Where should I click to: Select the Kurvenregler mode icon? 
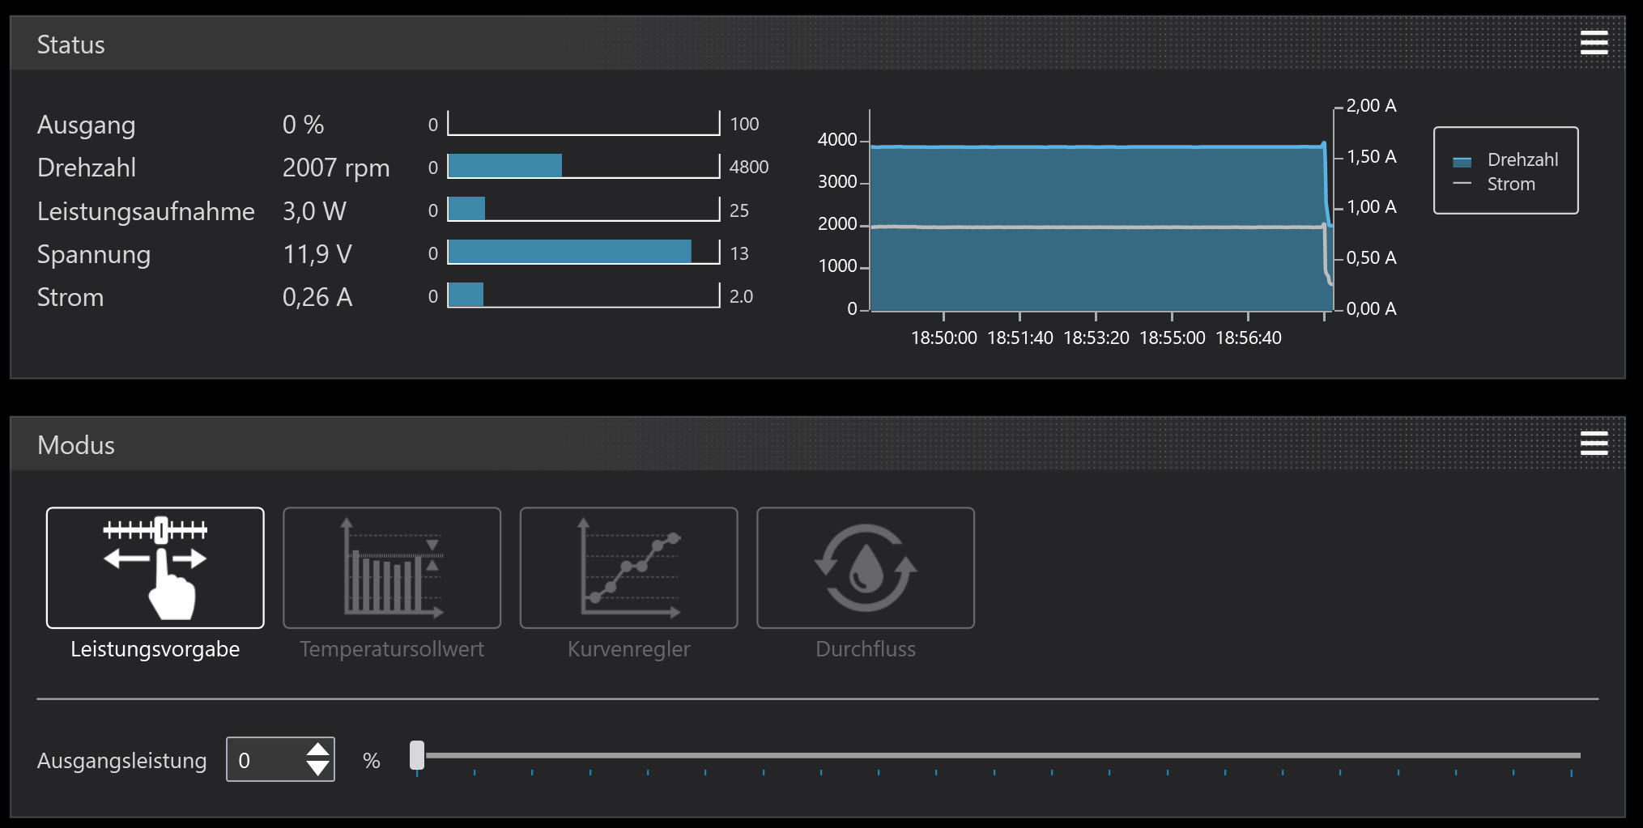coord(628,567)
